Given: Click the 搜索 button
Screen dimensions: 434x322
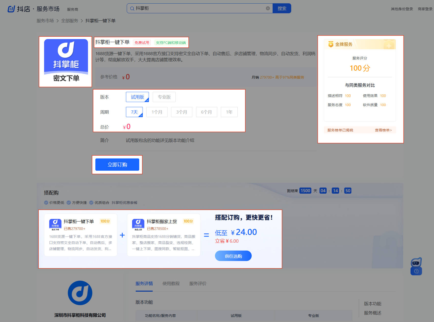Looking at the screenshot, I should coord(282,8).
